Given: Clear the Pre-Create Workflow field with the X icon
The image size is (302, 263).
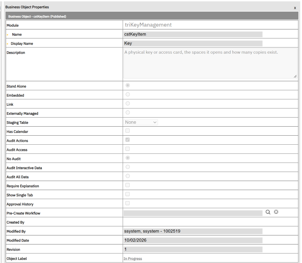Looking at the screenshot, I should [276, 212].
